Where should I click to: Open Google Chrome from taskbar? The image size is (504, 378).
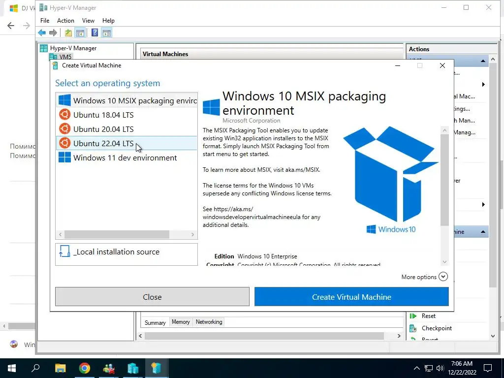[x=85, y=368]
